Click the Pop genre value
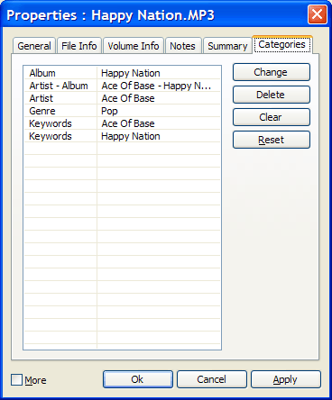The height and width of the screenshot is (400, 332). point(109,111)
